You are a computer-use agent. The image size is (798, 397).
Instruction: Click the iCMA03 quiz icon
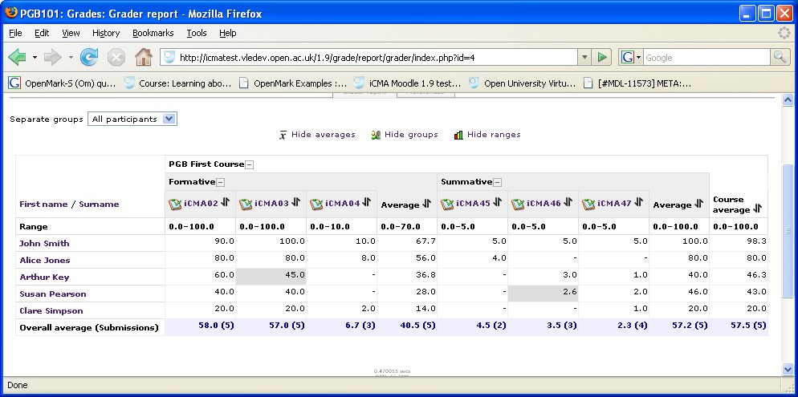point(246,204)
